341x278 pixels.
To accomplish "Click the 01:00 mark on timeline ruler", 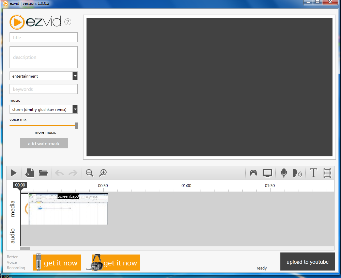I will pyautogui.click(x=186, y=186).
